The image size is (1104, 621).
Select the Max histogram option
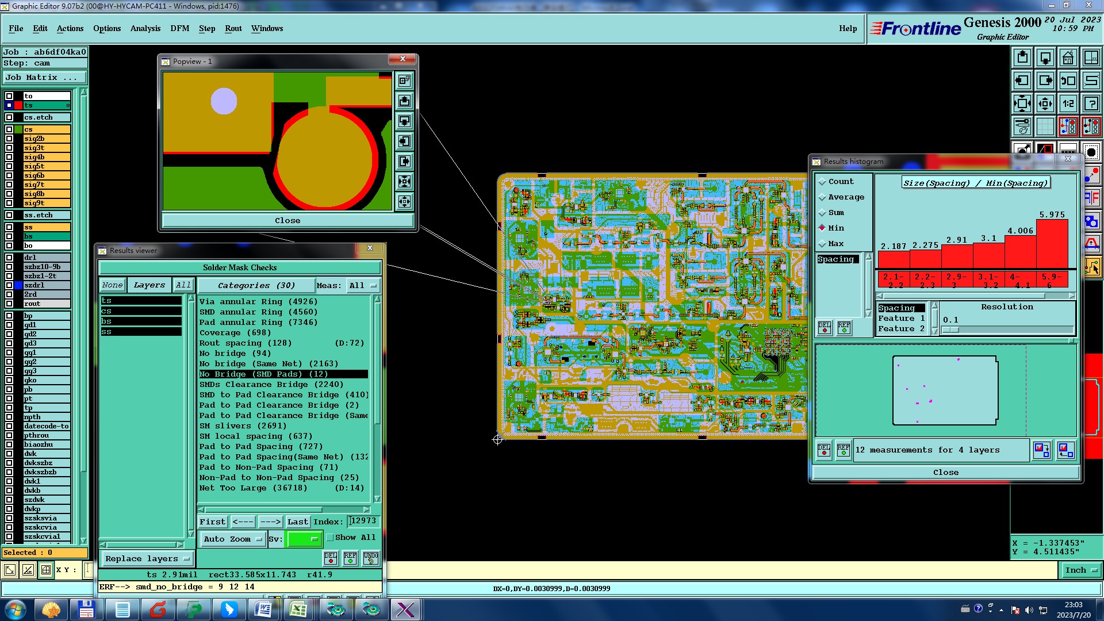coord(822,244)
